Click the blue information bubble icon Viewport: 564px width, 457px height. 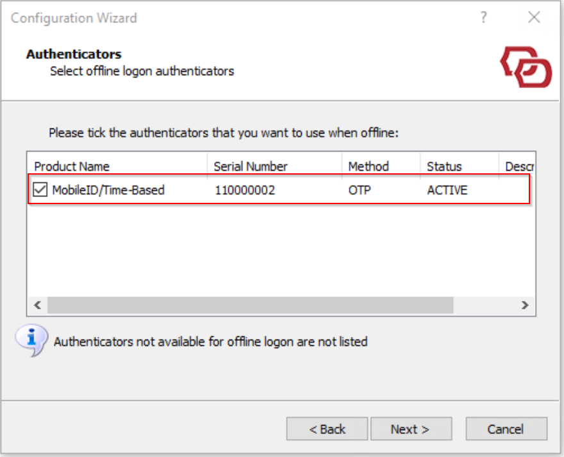click(31, 340)
